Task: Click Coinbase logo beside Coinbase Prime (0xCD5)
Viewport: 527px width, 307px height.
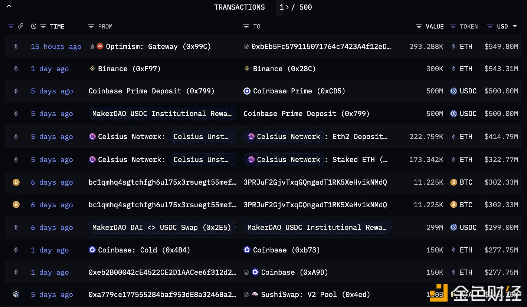Action: pyautogui.click(x=247, y=91)
